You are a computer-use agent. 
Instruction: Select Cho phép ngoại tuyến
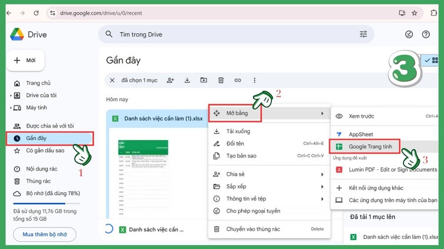click(269, 211)
